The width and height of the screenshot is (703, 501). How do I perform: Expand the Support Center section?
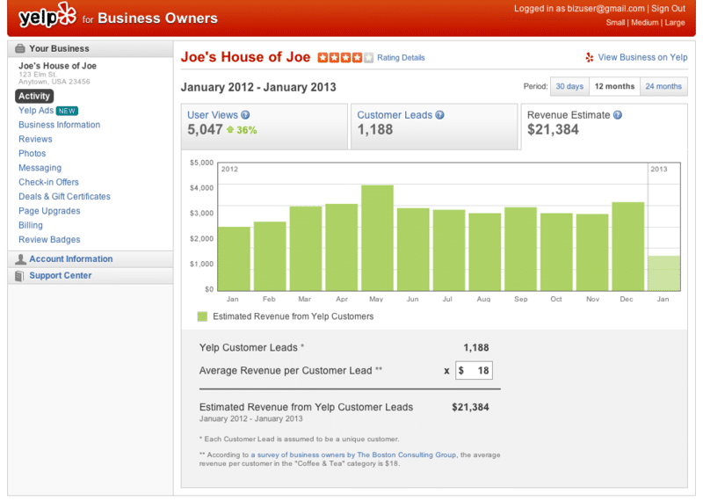[x=60, y=276]
